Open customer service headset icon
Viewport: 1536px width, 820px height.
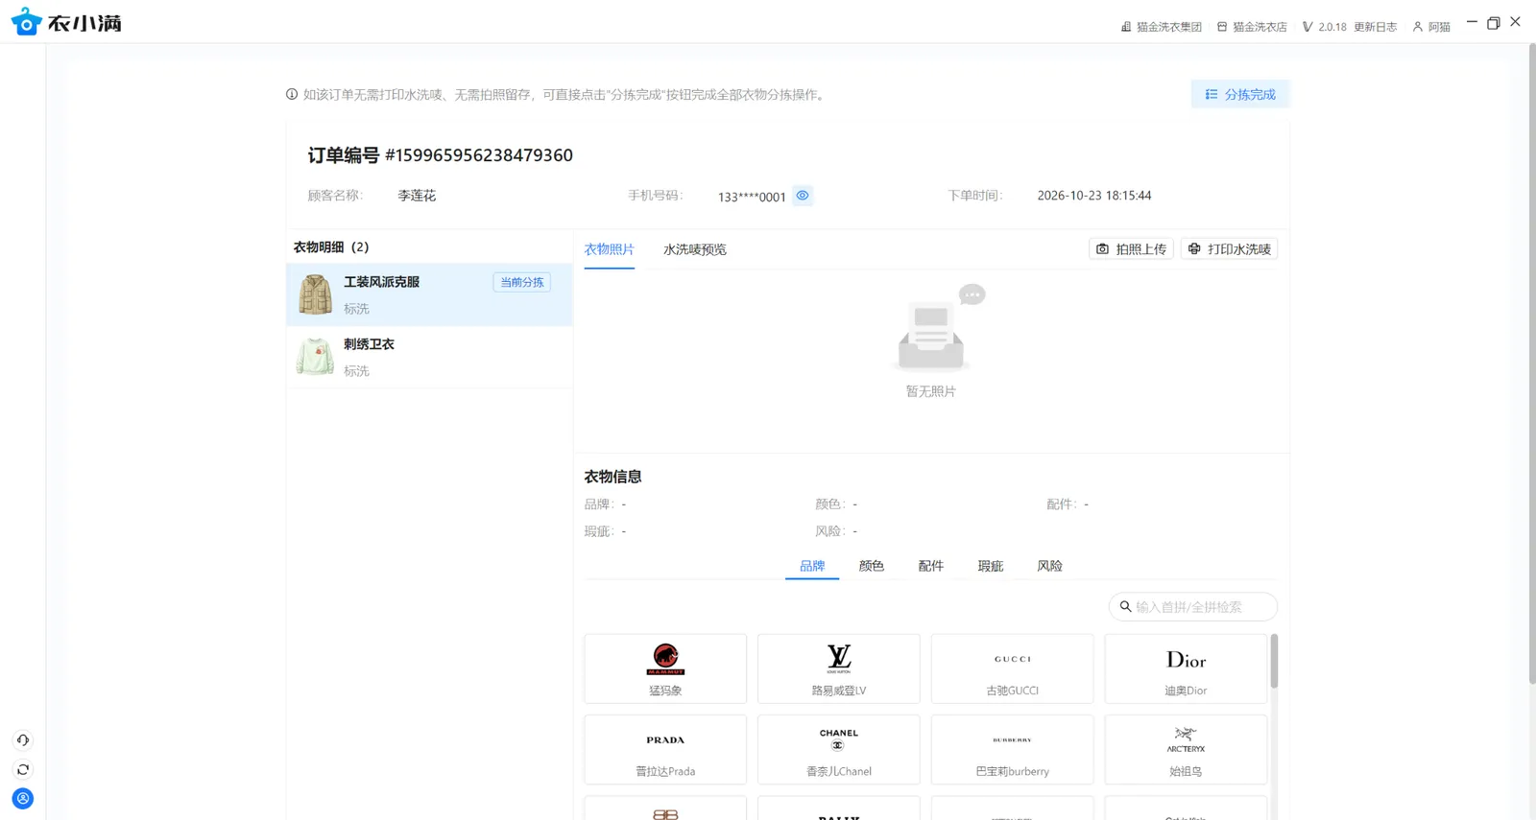click(23, 740)
